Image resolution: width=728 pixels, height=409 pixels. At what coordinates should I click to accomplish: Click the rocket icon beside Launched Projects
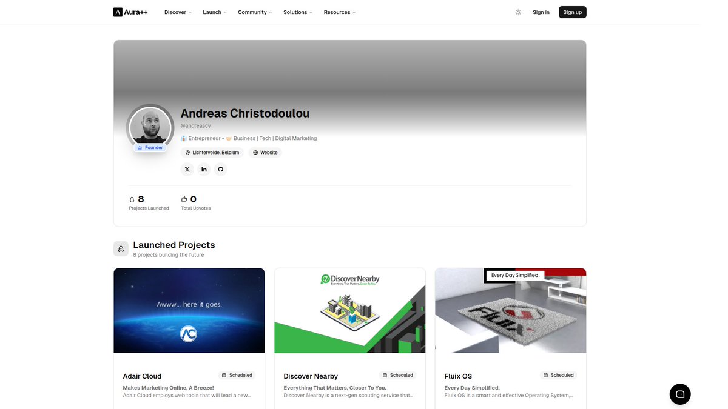coord(121,248)
